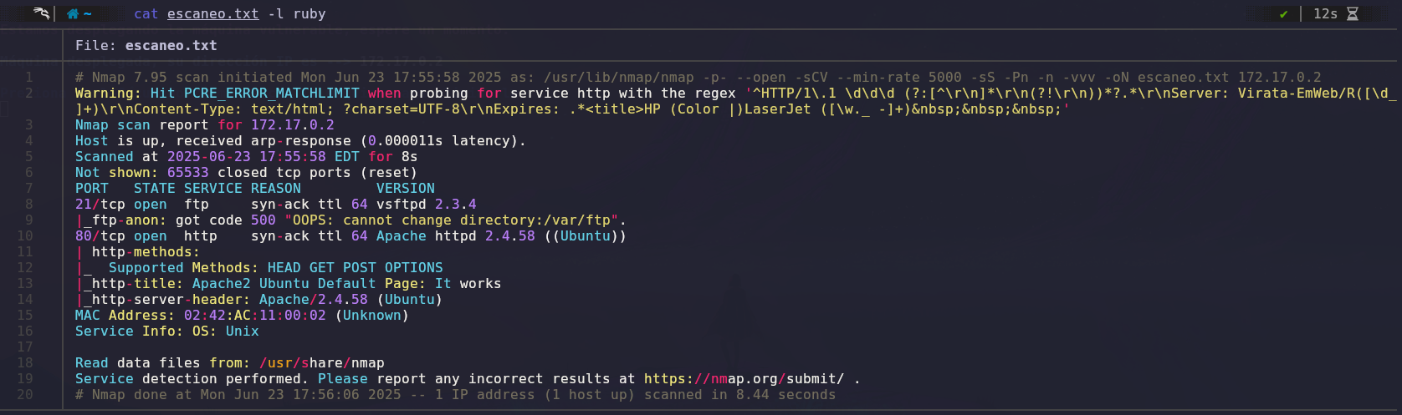Click the 21/tcp port entry
1402x415 pixels.
100,205
